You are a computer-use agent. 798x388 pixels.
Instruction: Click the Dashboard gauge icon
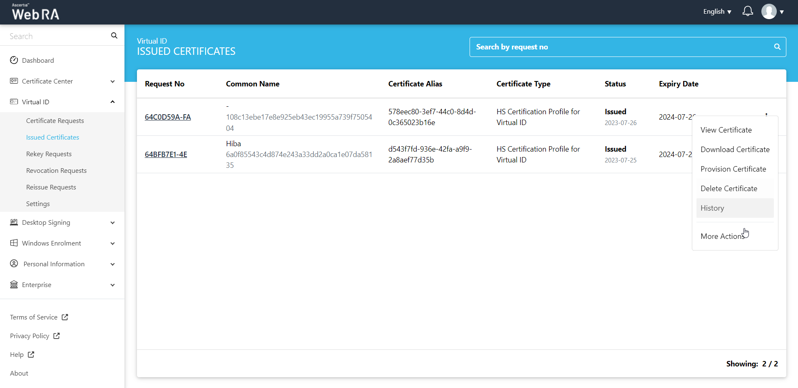pos(14,60)
